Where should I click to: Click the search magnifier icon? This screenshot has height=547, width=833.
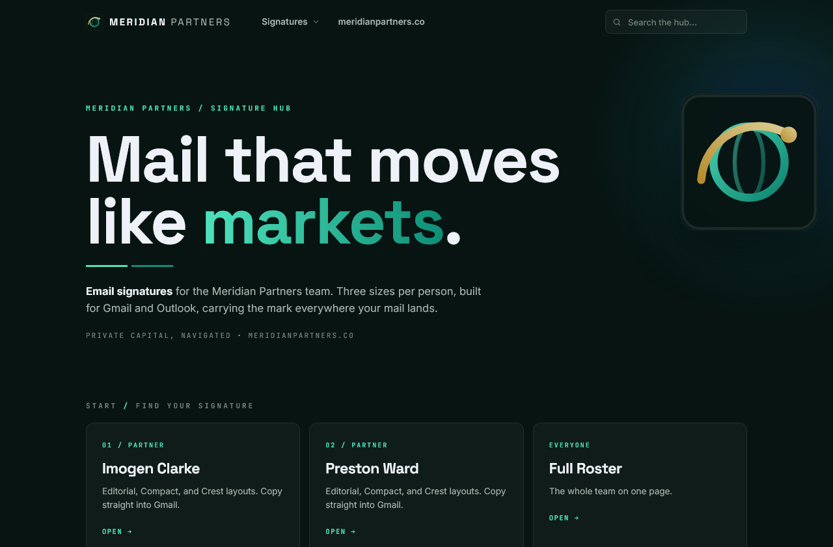(617, 22)
